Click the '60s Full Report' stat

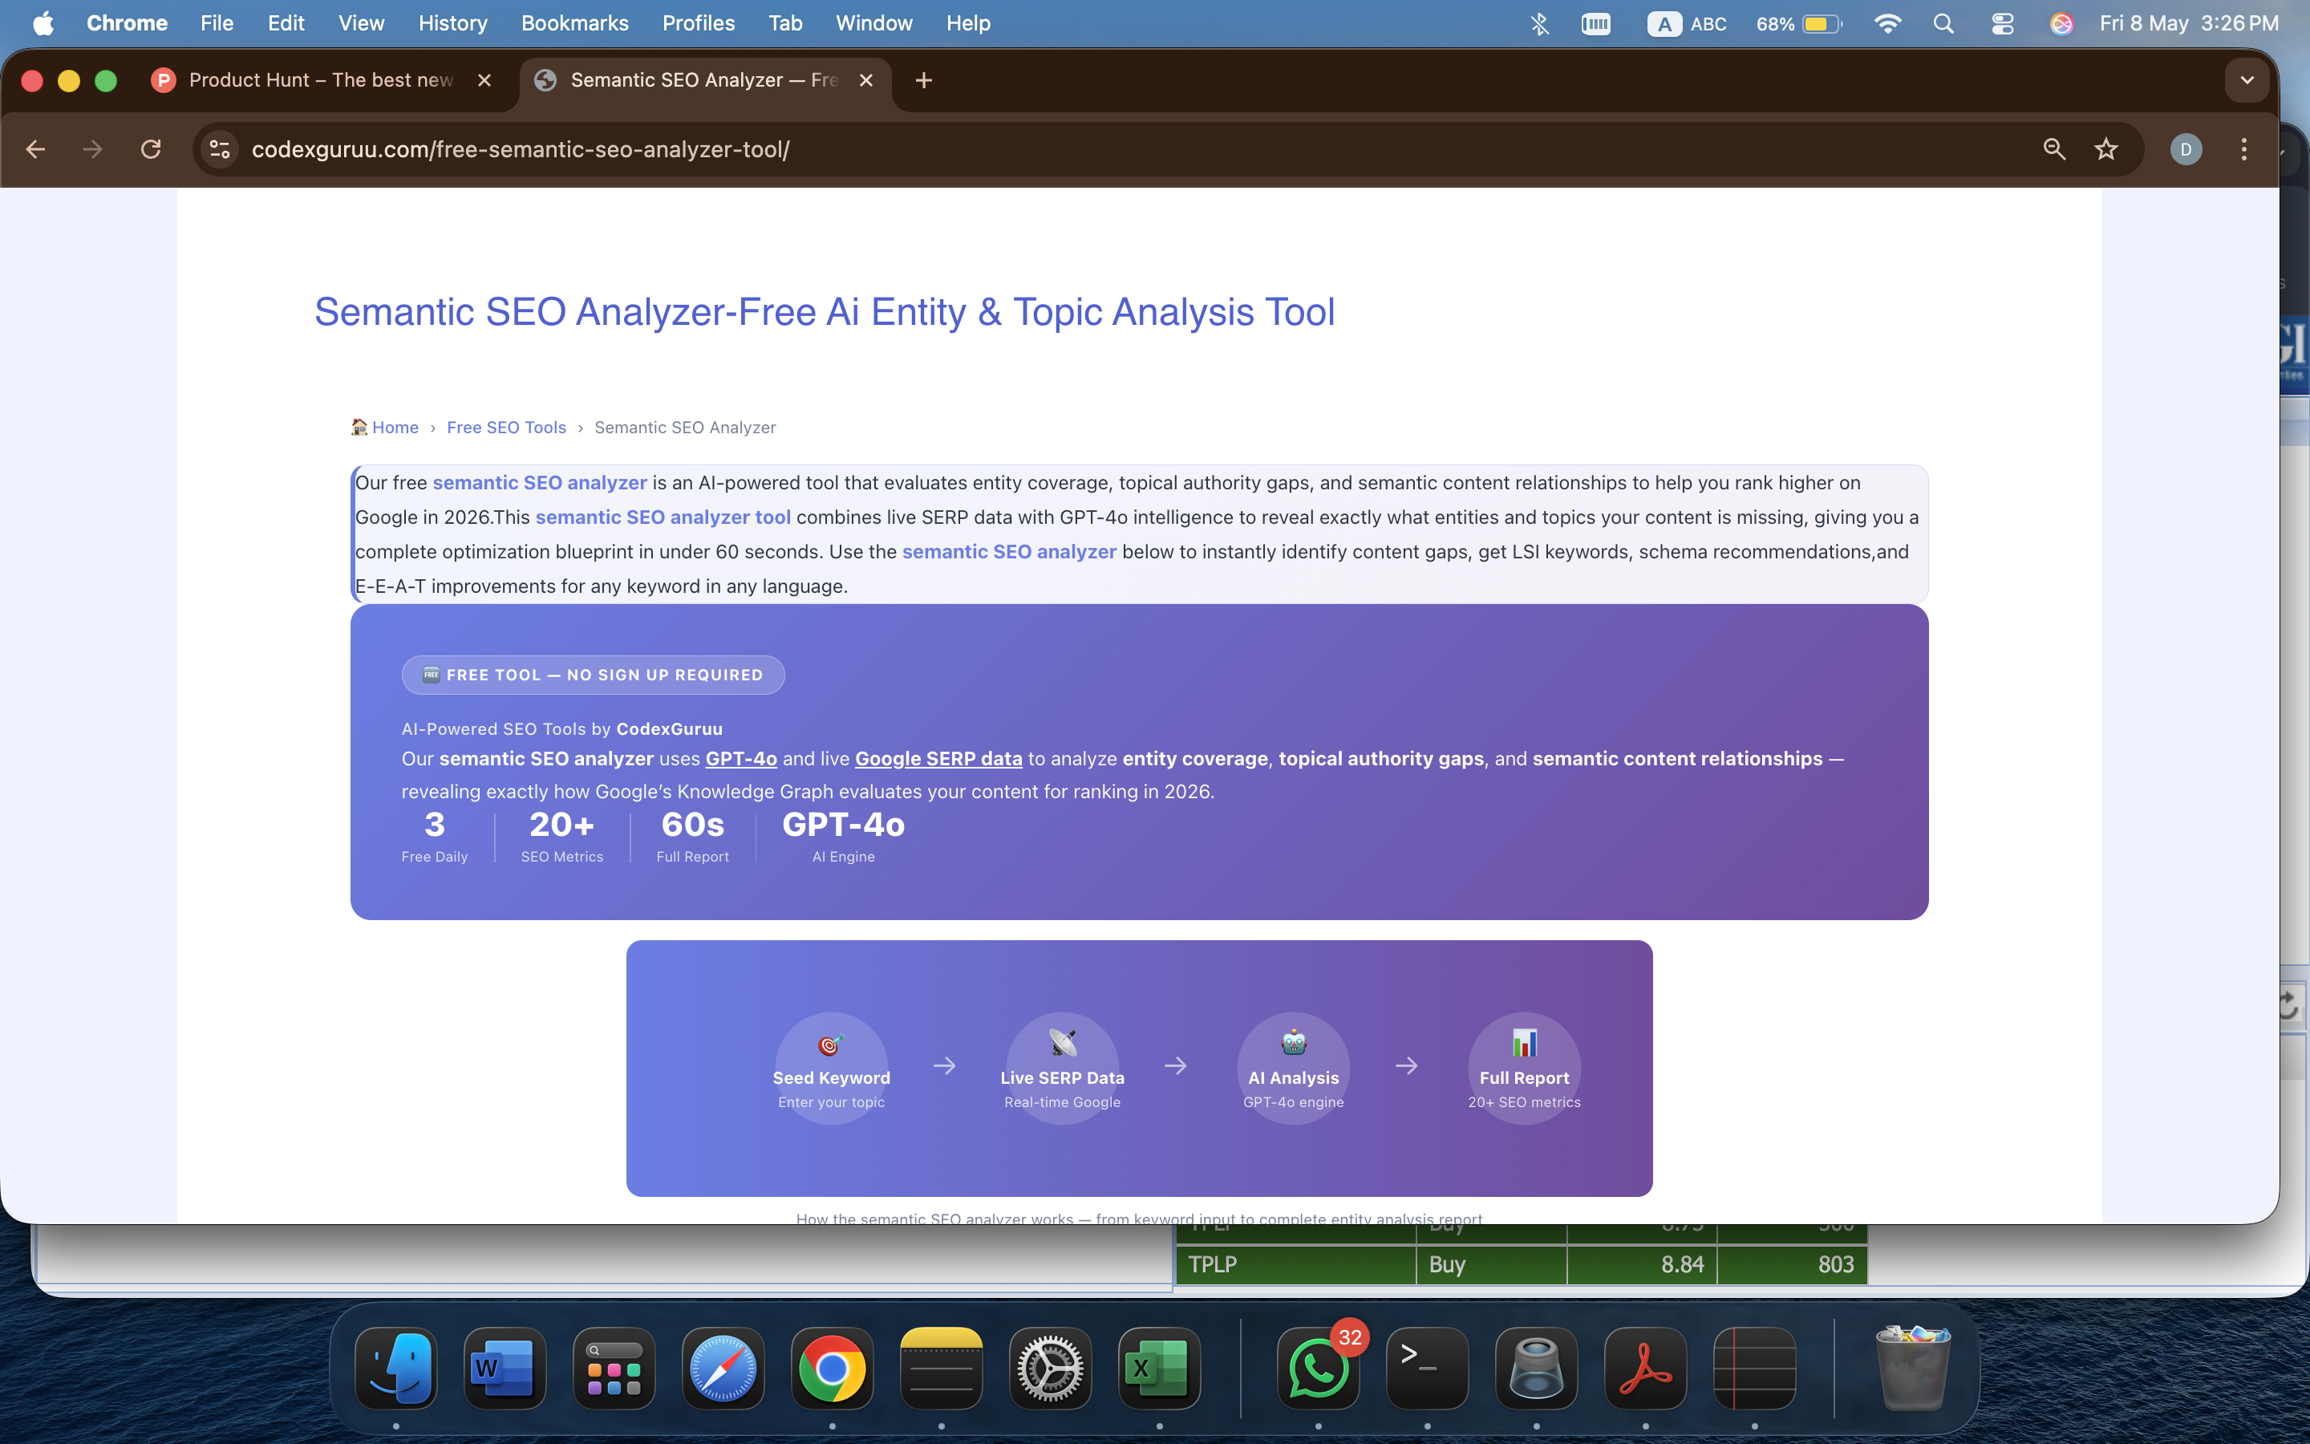(692, 837)
